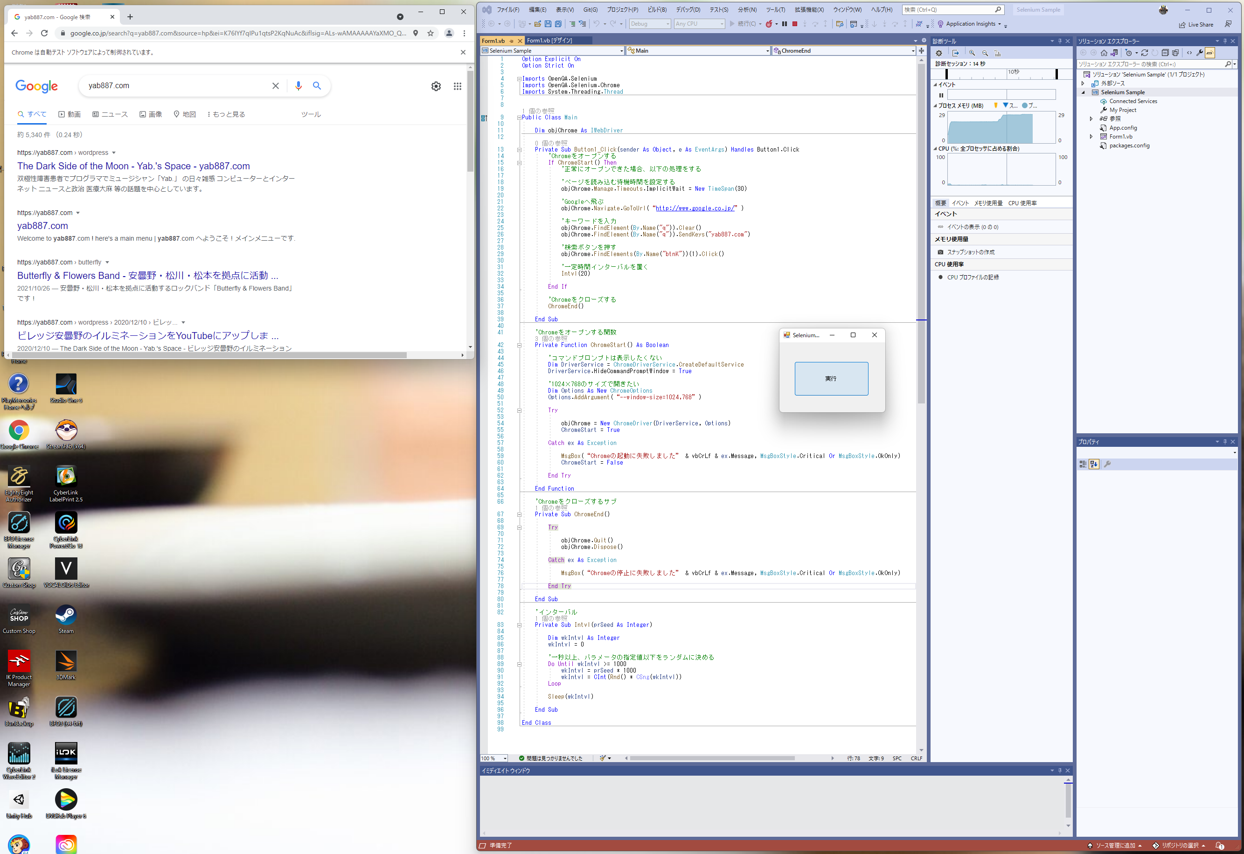This screenshot has height=854, width=1244.
Task: Open The Dark Side of the Moon result
Action: (x=133, y=167)
